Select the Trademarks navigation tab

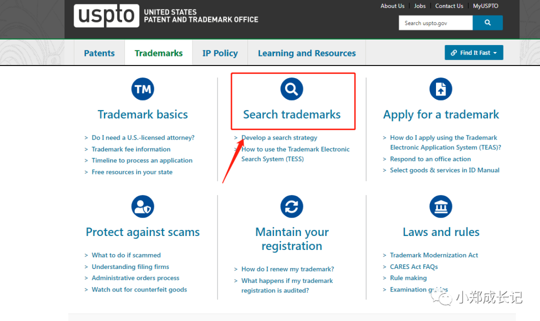(158, 53)
